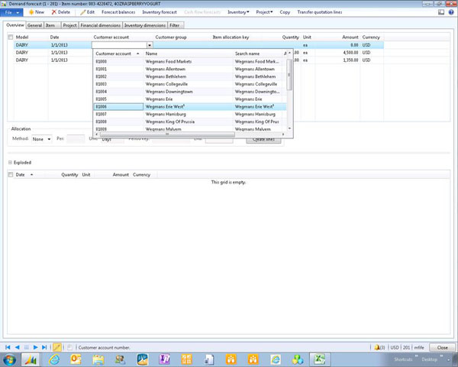Open the second Internet Explorer taskbar icon

tap(276, 359)
